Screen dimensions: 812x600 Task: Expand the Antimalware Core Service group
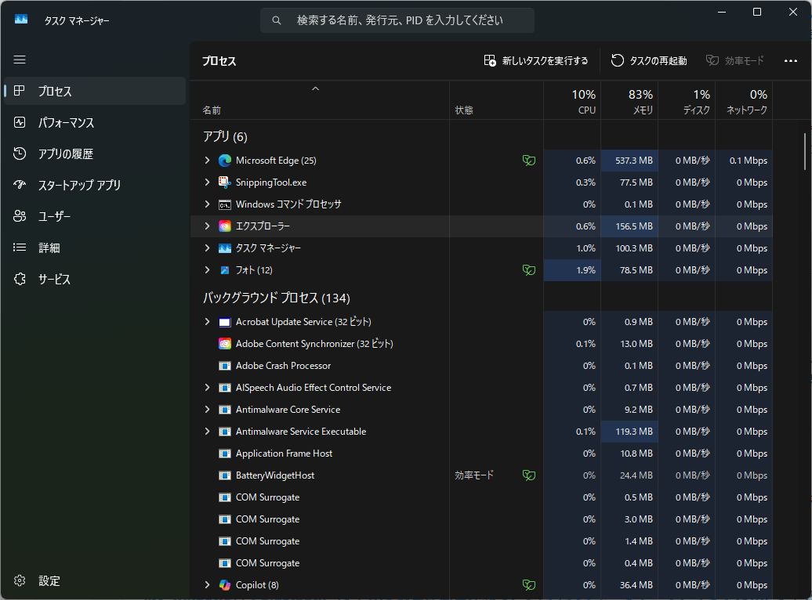point(207,410)
